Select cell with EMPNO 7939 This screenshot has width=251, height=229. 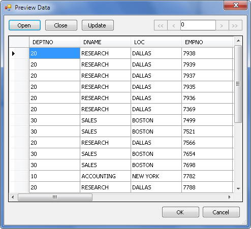(x=207, y=64)
